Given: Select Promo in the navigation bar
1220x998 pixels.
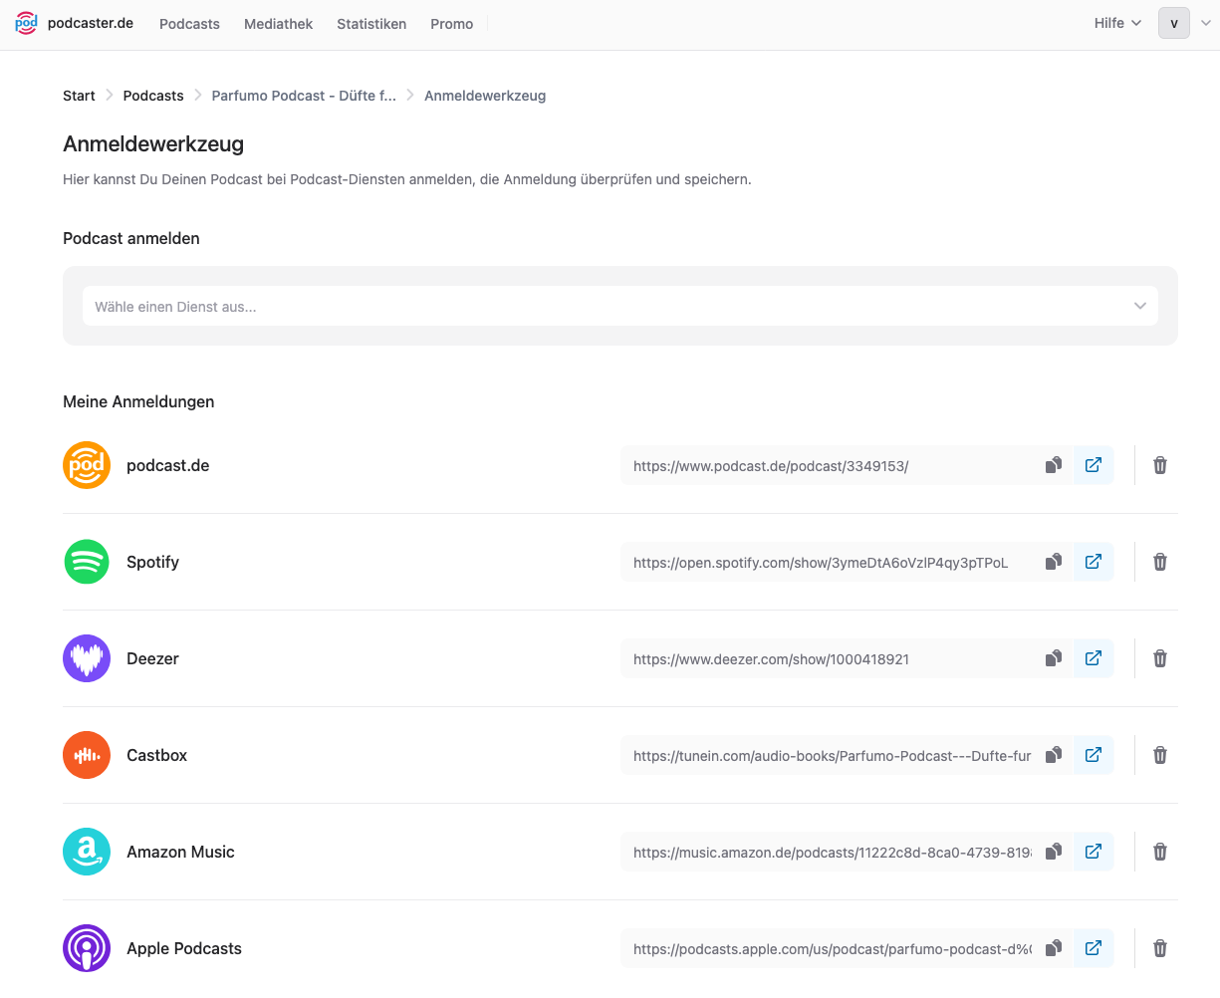Looking at the screenshot, I should (x=451, y=24).
